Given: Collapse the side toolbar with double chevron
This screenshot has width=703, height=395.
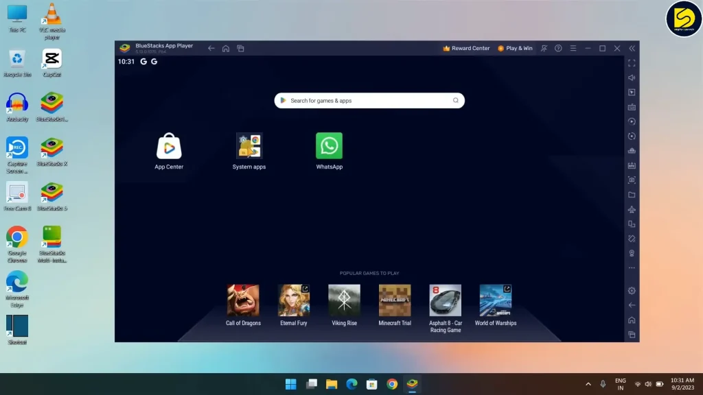Looking at the screenshot, I should 632,49.
